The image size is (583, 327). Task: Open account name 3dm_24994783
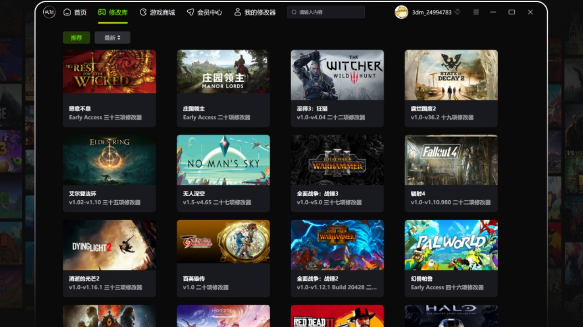pos(432,12)
